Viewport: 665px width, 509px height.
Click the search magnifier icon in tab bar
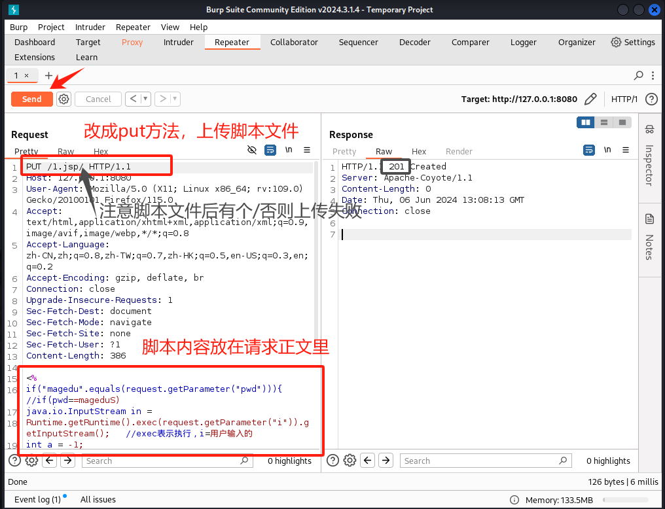638,75
